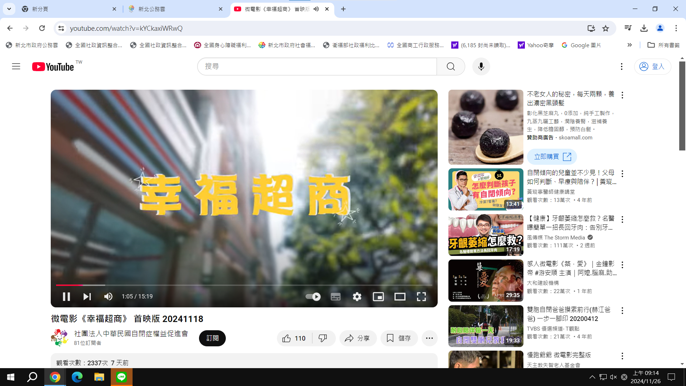This screenshot has width=686, height=386.
Task: Pause the video with the pause button
Action: (x=66, y=297)
